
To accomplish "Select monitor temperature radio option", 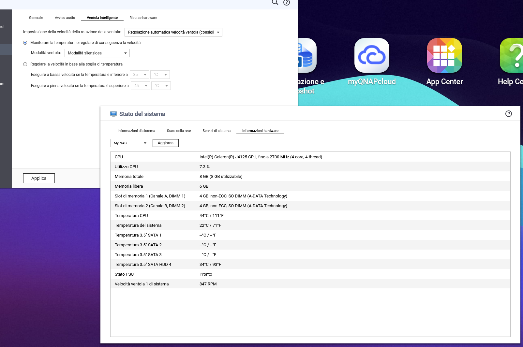I will click(x=25, y=43).
